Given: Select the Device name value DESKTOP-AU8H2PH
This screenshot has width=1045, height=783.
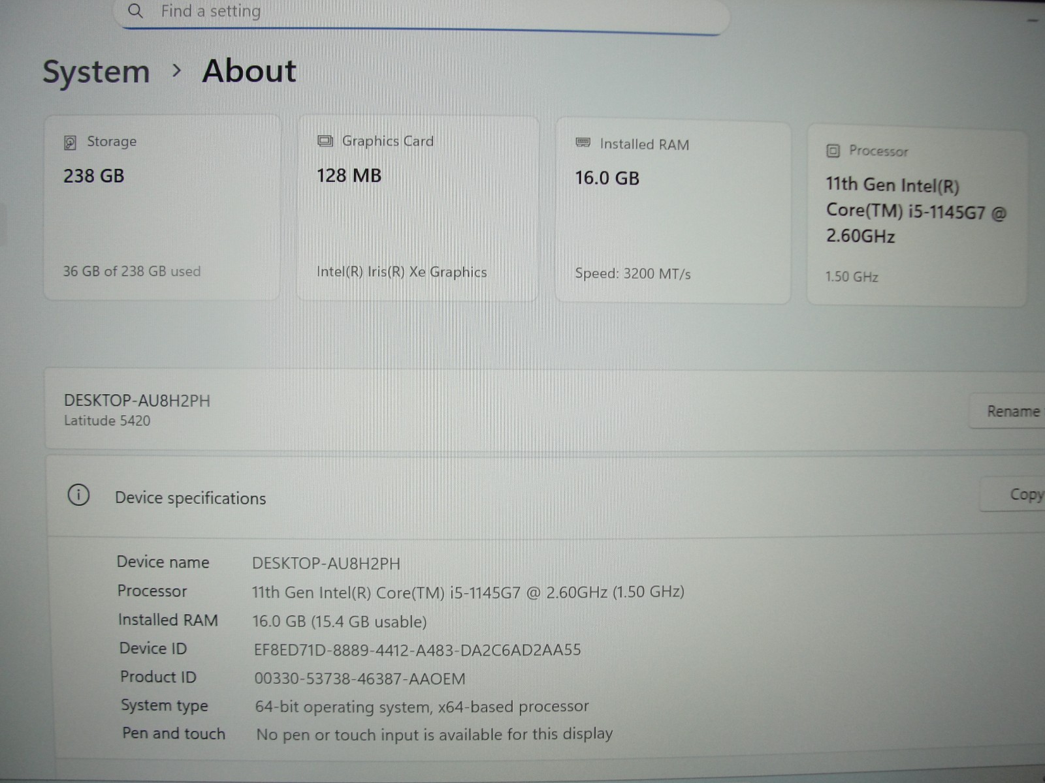Looking at the screenshot, I should pos(326,564).
